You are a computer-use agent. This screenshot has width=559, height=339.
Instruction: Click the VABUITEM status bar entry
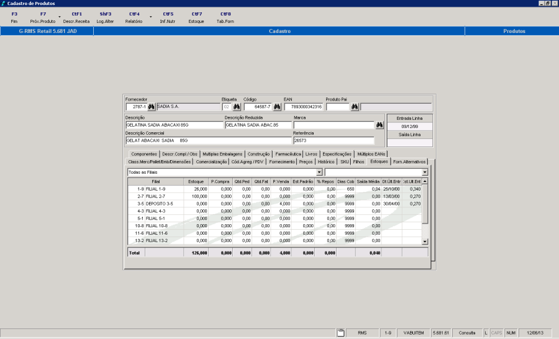[414, 333]
